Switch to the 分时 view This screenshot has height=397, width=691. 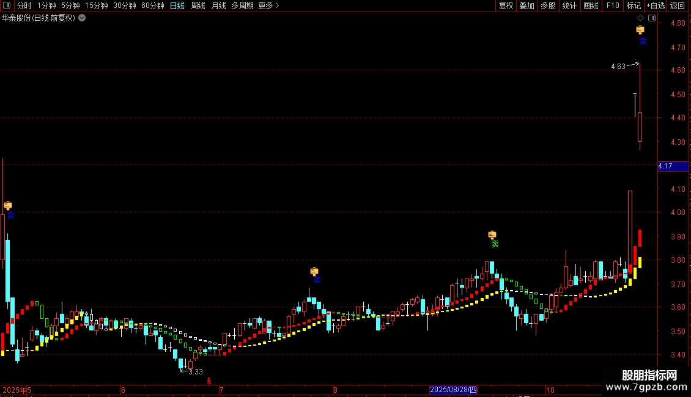(24, 5)
